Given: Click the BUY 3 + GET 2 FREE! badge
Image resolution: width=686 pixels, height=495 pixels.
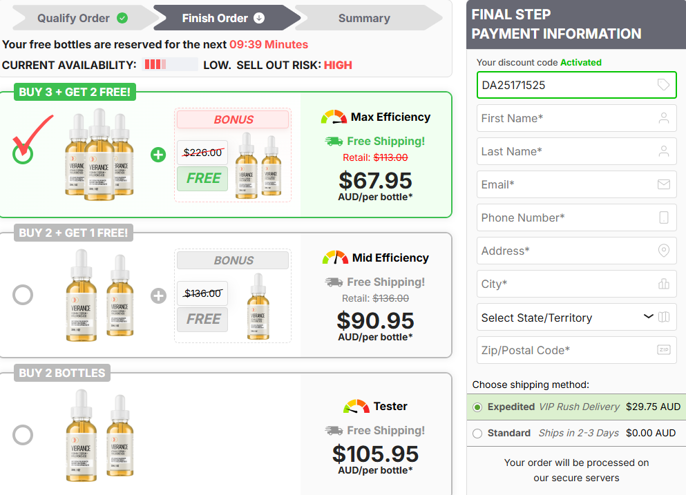Looking at the screenshot, I should click(75, 92).
